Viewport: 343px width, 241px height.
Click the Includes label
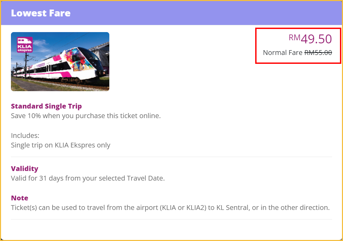[x=25, y=136]
